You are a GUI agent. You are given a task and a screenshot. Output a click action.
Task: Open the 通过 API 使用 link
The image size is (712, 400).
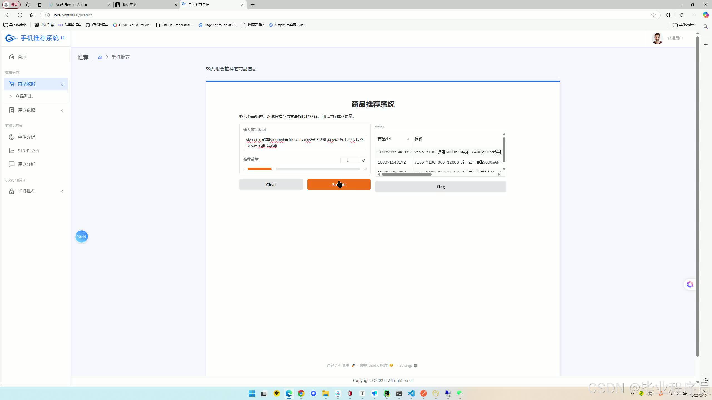pos(341,366)
